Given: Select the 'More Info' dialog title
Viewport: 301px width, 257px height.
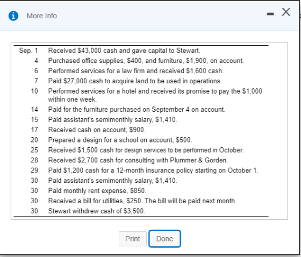Looking at the screenshot, I should [42, 16].
